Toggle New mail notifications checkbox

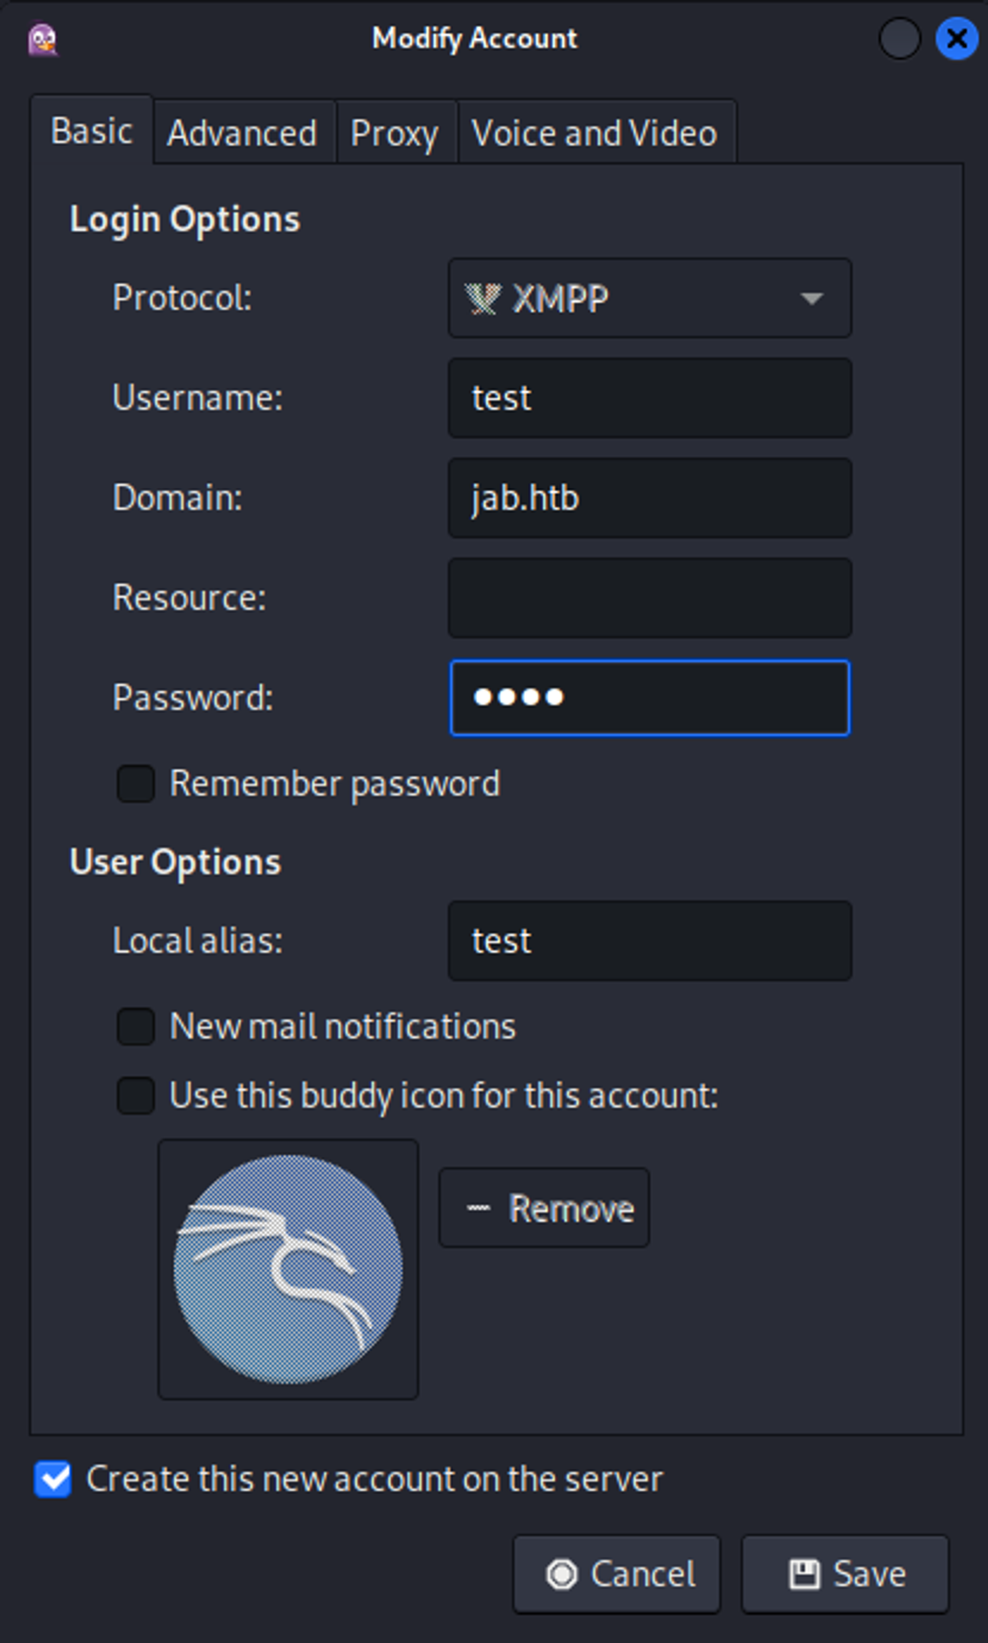[x=136, y=1026]
